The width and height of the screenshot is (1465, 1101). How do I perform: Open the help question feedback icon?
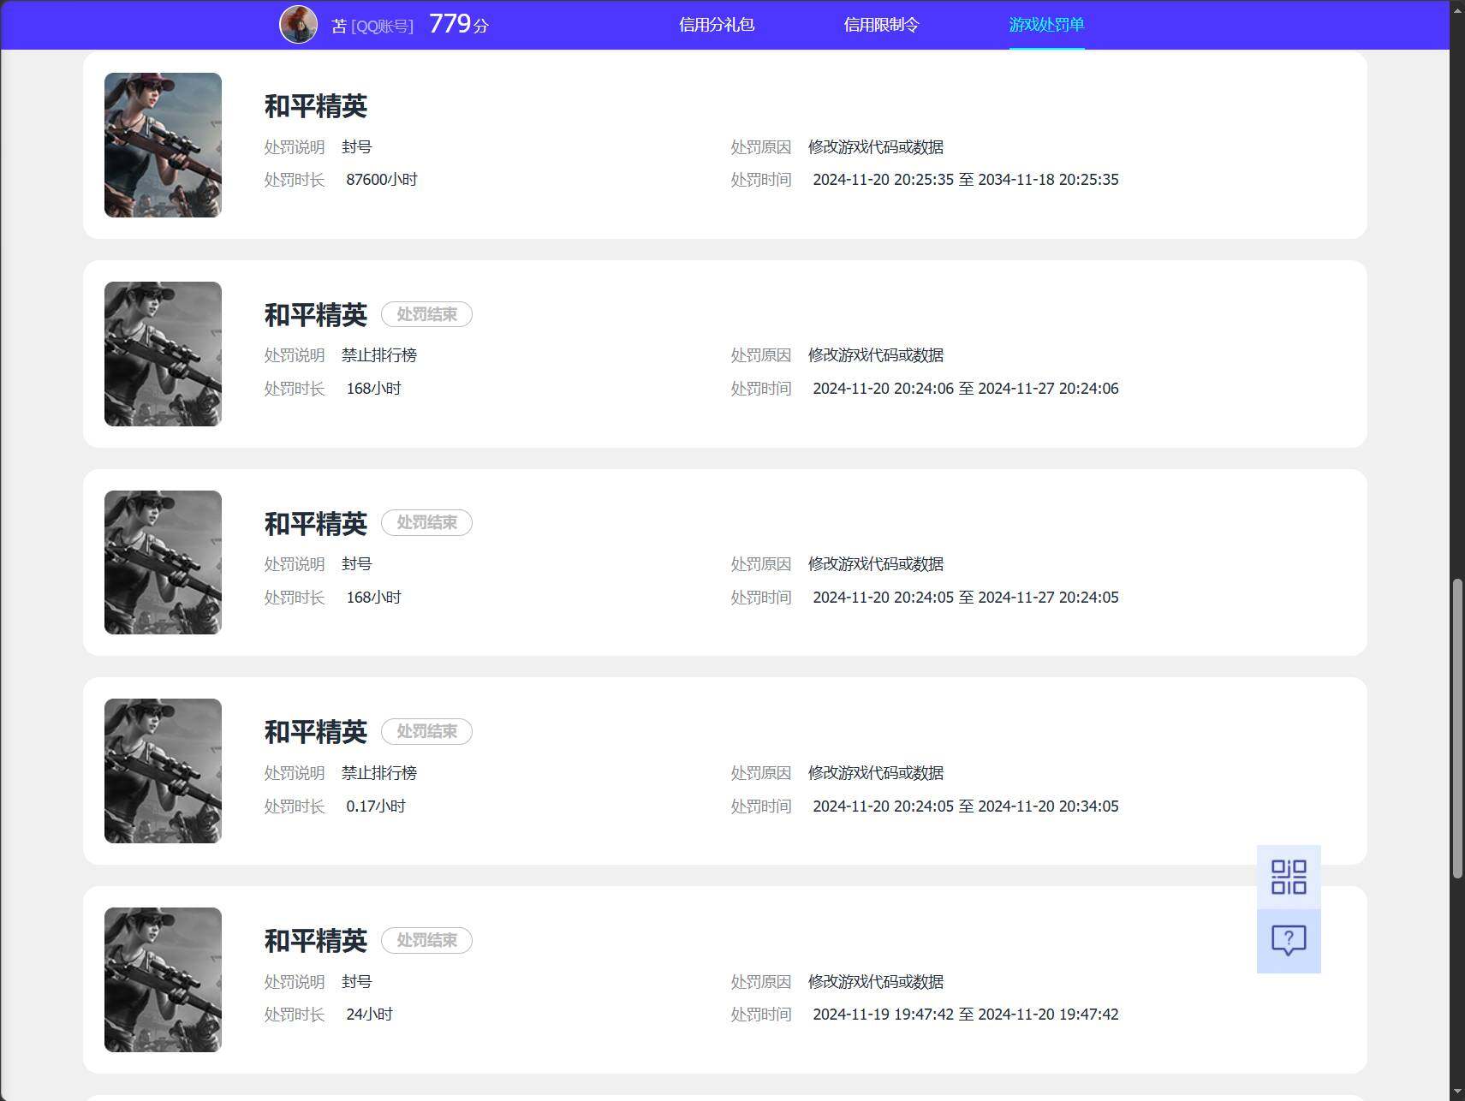1289,941
